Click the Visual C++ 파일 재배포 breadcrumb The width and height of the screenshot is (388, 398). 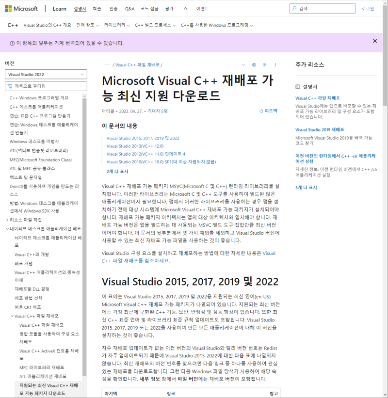coord(137,65)
